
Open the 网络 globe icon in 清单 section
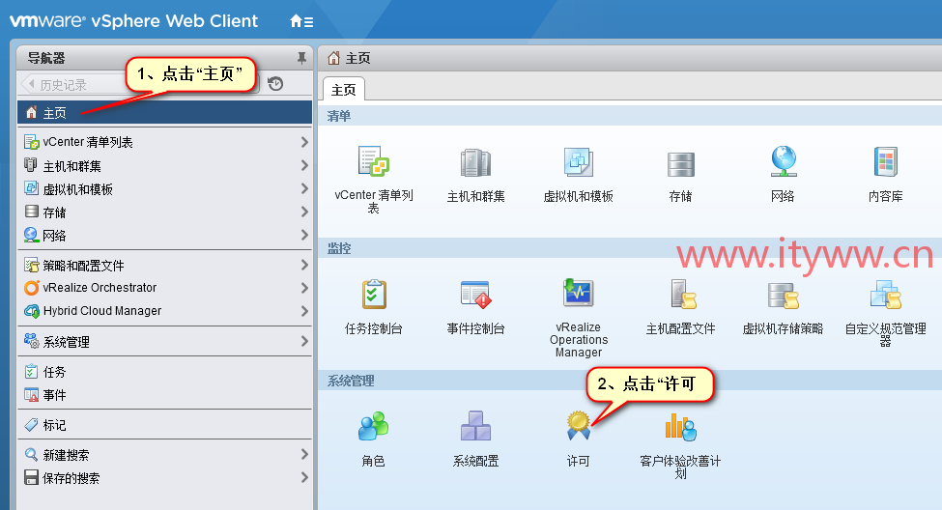pyautogui.click(x=784, y=161)
